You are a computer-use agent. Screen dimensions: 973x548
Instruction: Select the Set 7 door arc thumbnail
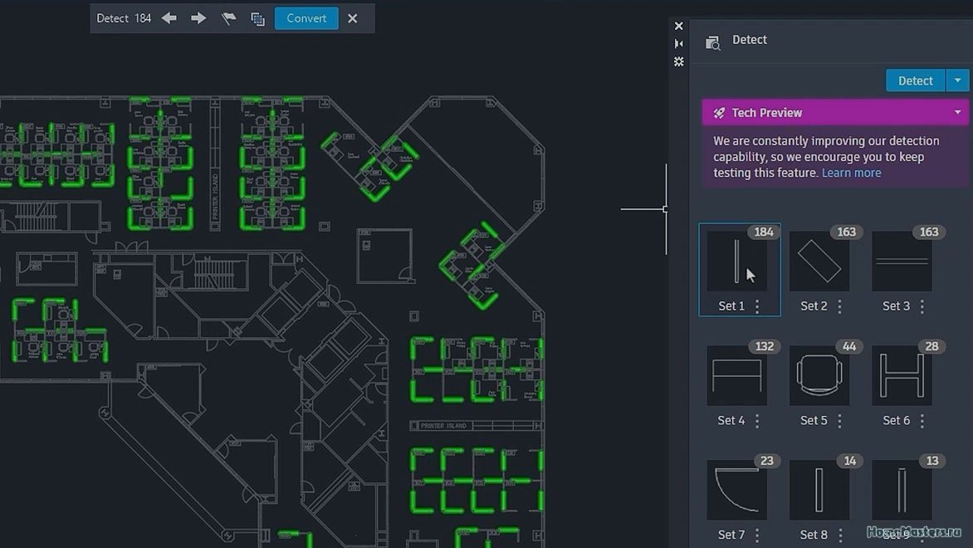(736, 490)
